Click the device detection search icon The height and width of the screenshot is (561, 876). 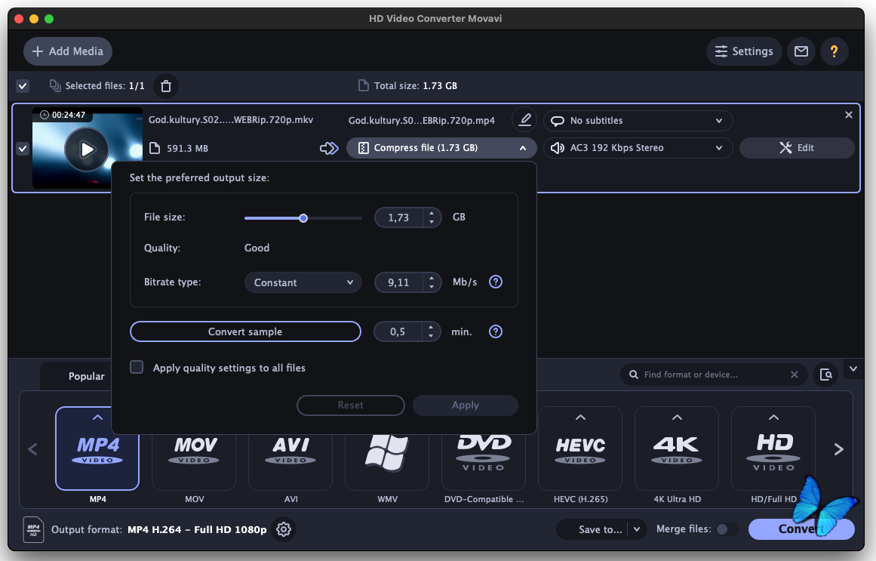tap(826, 375)
